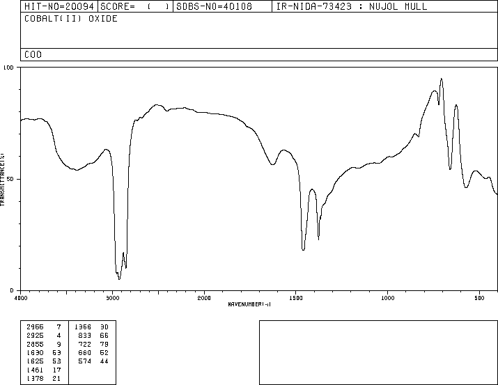Click the SCORE field in header
The image size is (498, 385).
135,6
